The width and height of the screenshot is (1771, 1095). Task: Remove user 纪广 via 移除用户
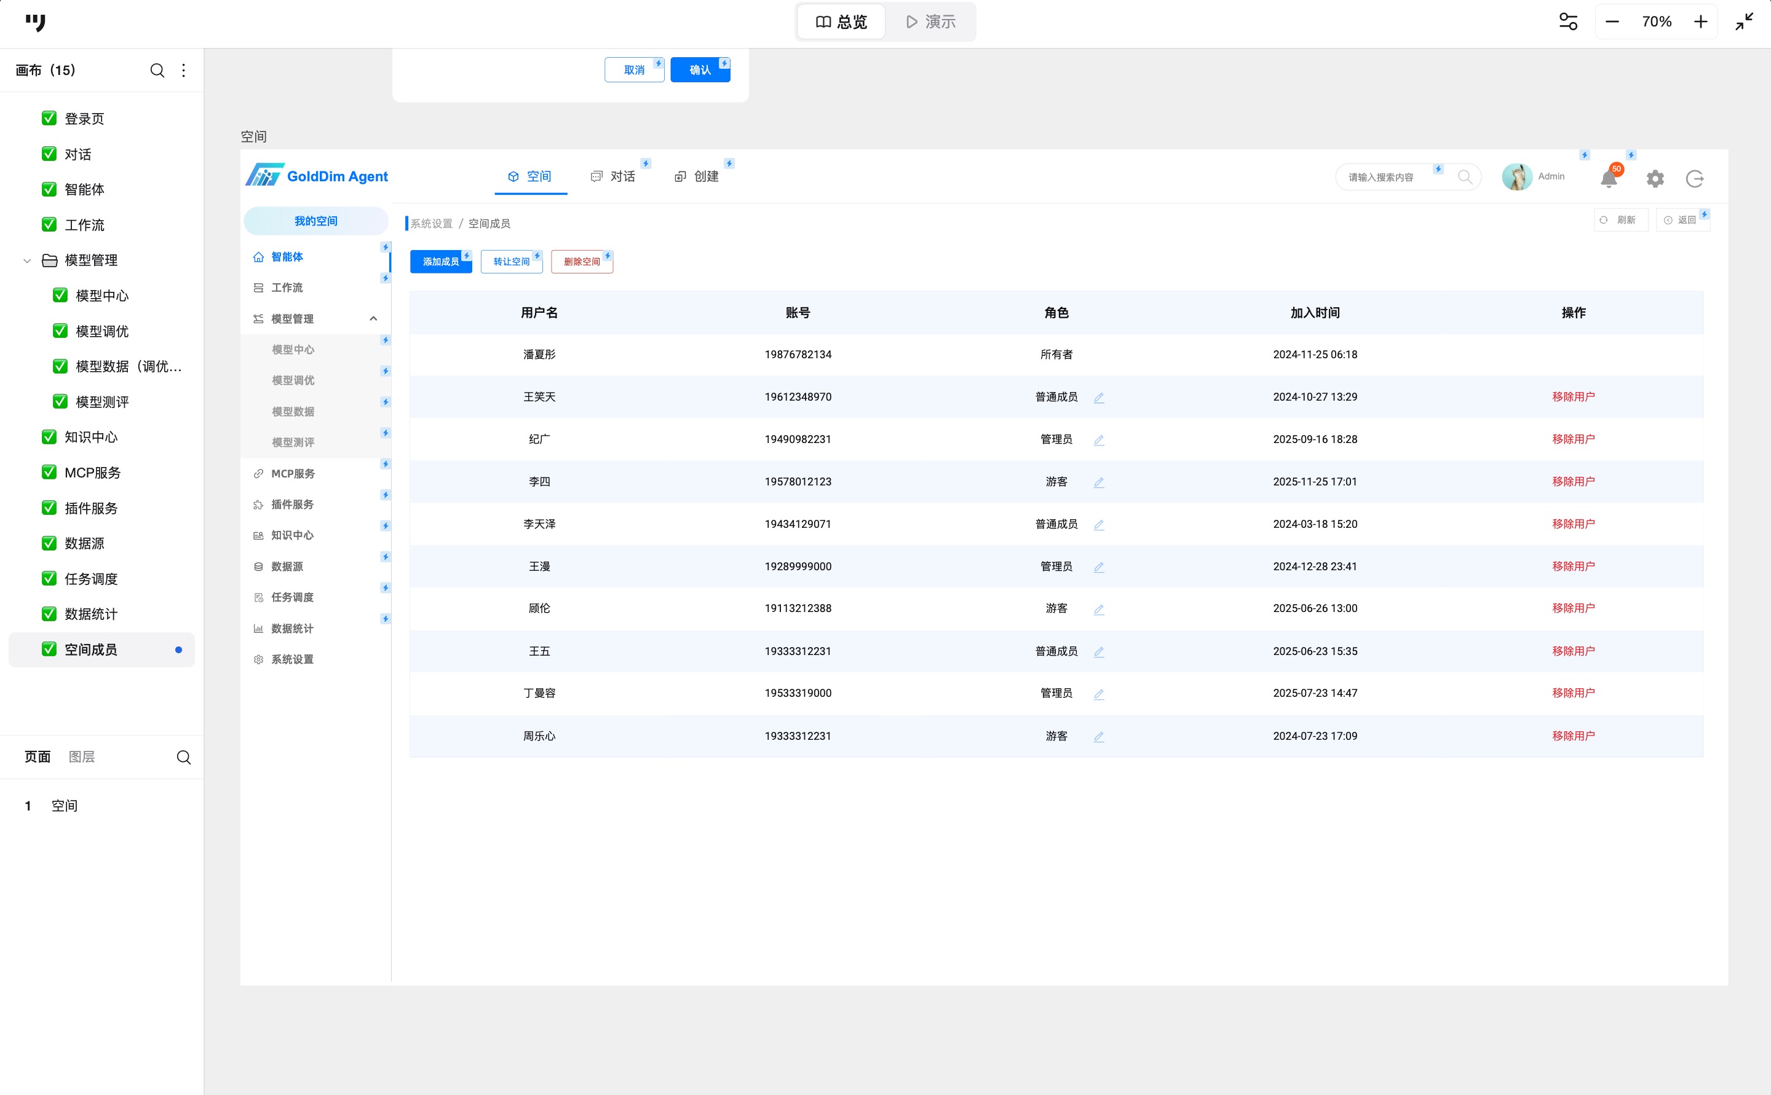[x=1572, y=439]
